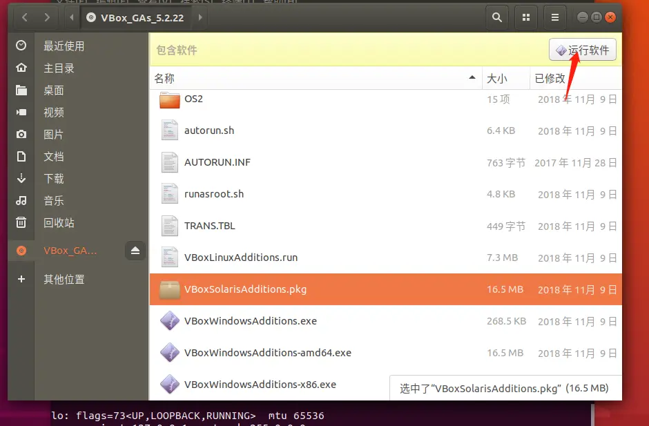Click the path bar left scroll arrow

tap(72, 17)
